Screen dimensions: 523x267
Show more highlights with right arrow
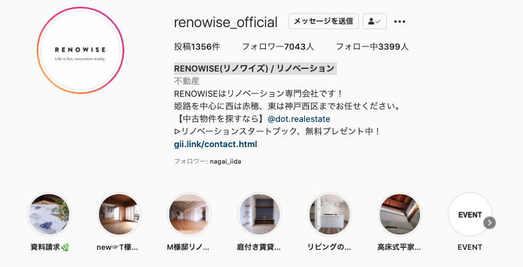[489, 223]
